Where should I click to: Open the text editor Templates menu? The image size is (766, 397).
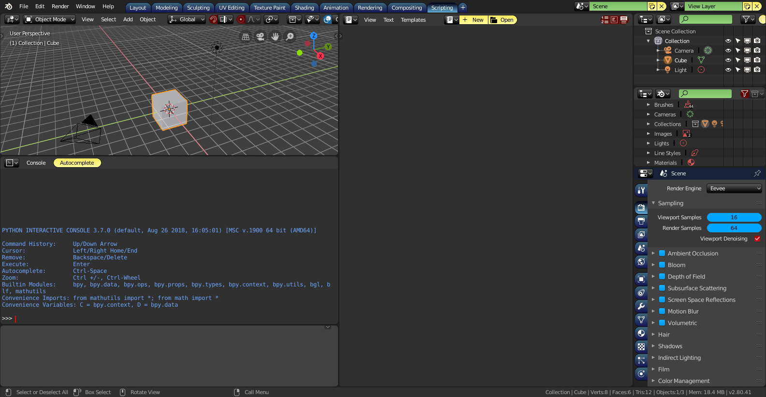coord(413,20)
